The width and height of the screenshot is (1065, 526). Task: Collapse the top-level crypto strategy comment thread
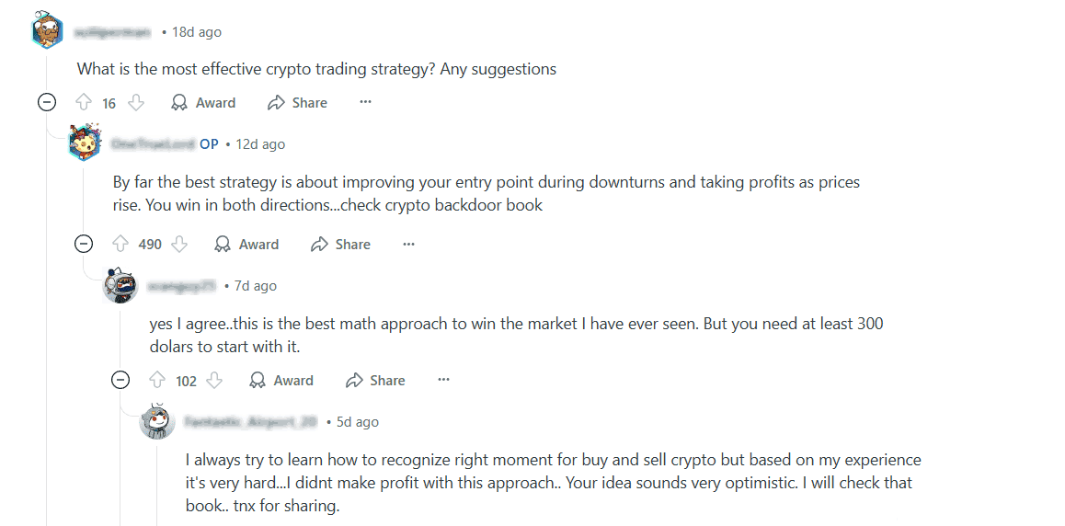(46, 102)
